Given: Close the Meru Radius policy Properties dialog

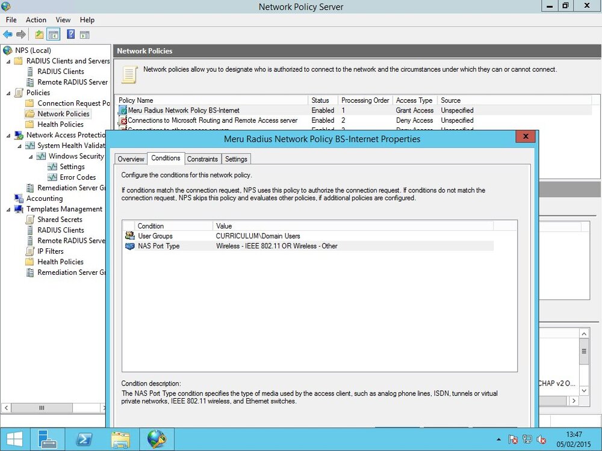Looking at the screenshot, I should click(526, 136).
